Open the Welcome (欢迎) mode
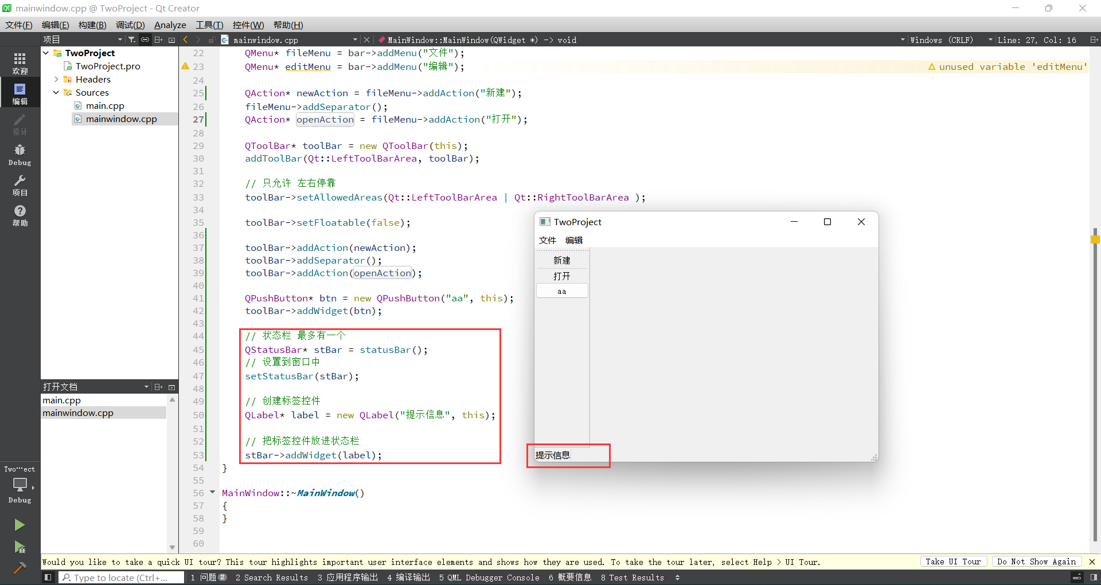 point(19,63)
